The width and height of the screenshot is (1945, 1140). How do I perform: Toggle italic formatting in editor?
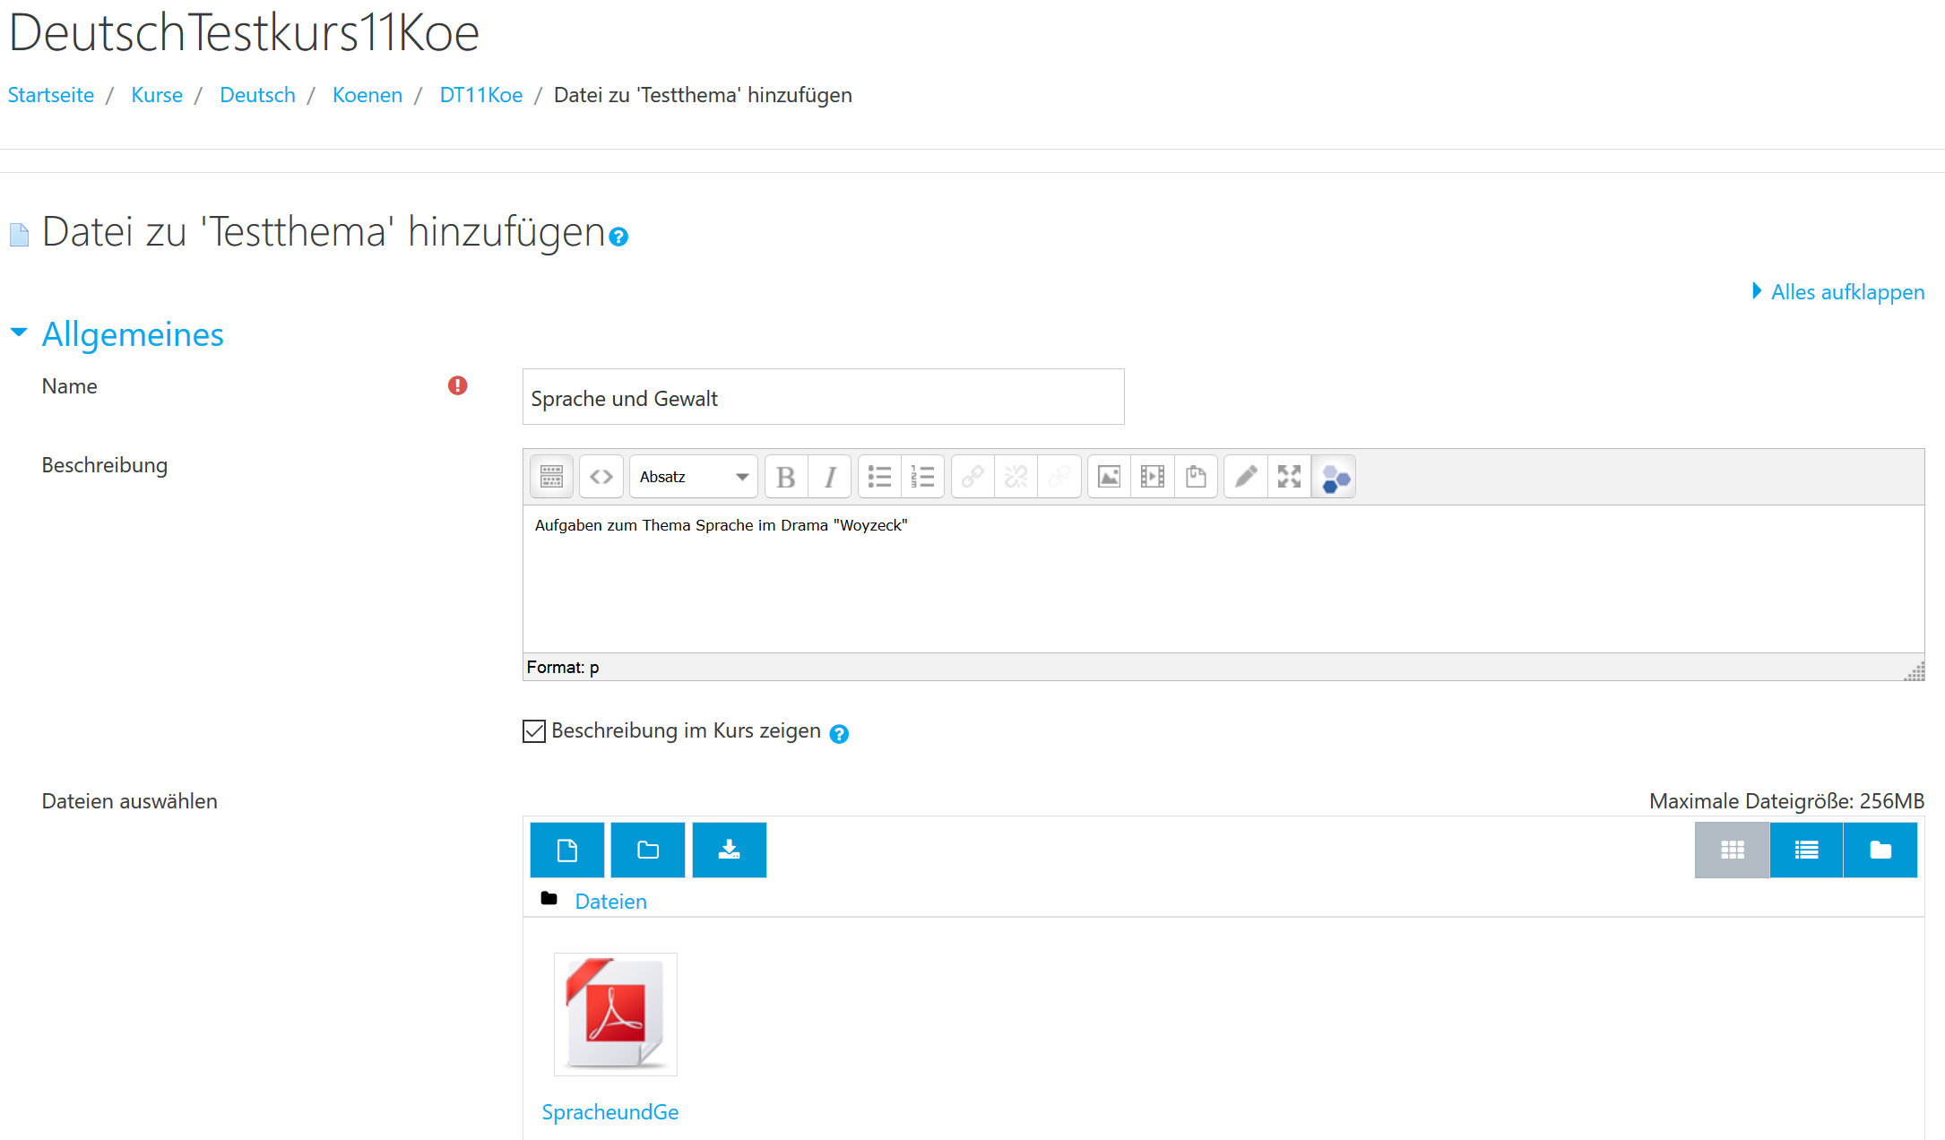(830, 477)
